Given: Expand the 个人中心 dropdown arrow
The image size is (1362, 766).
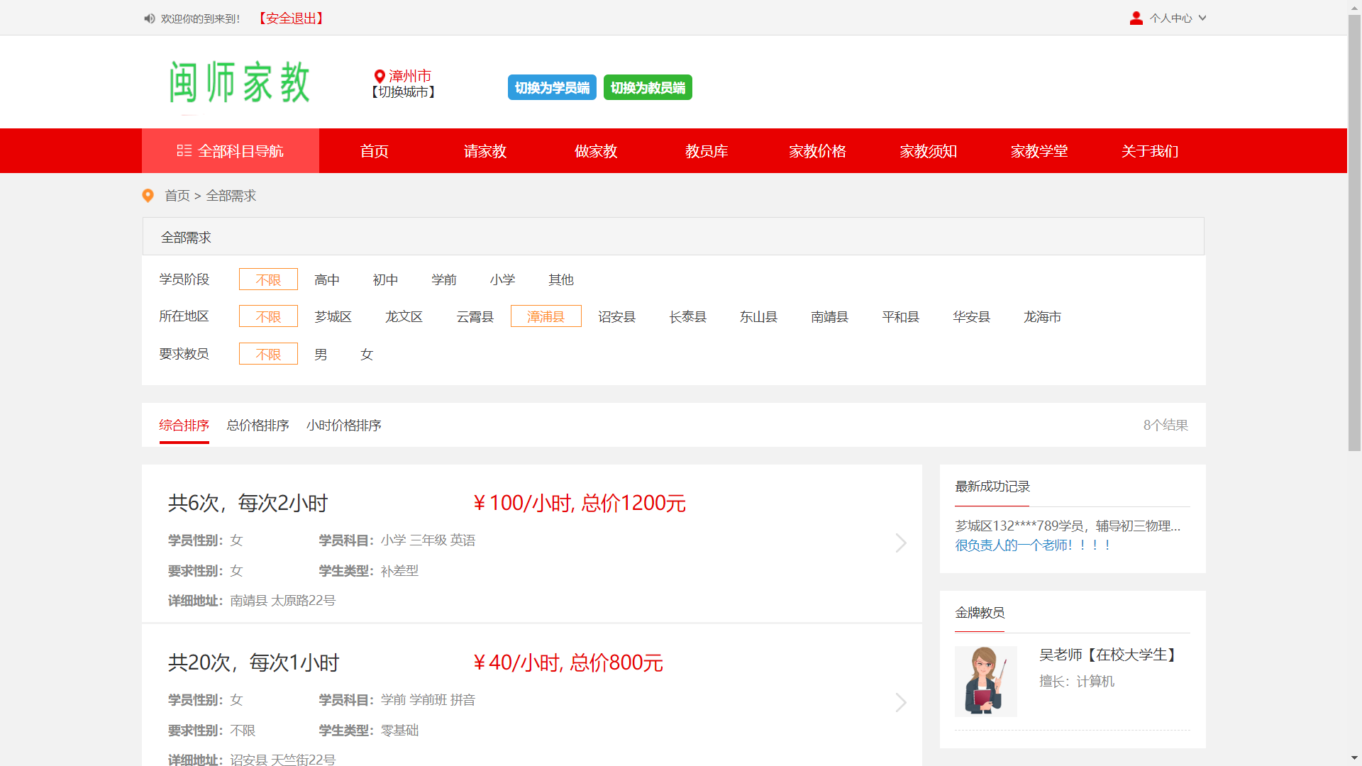Looking at the screenshot, I should point(1202,18).
